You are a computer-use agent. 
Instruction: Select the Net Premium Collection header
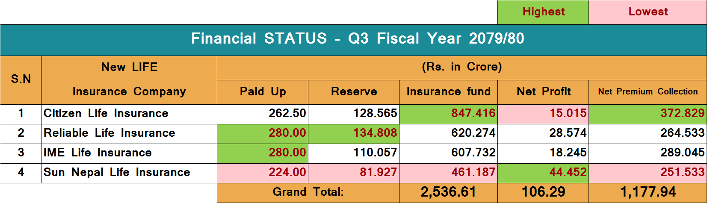click(648, 92)
